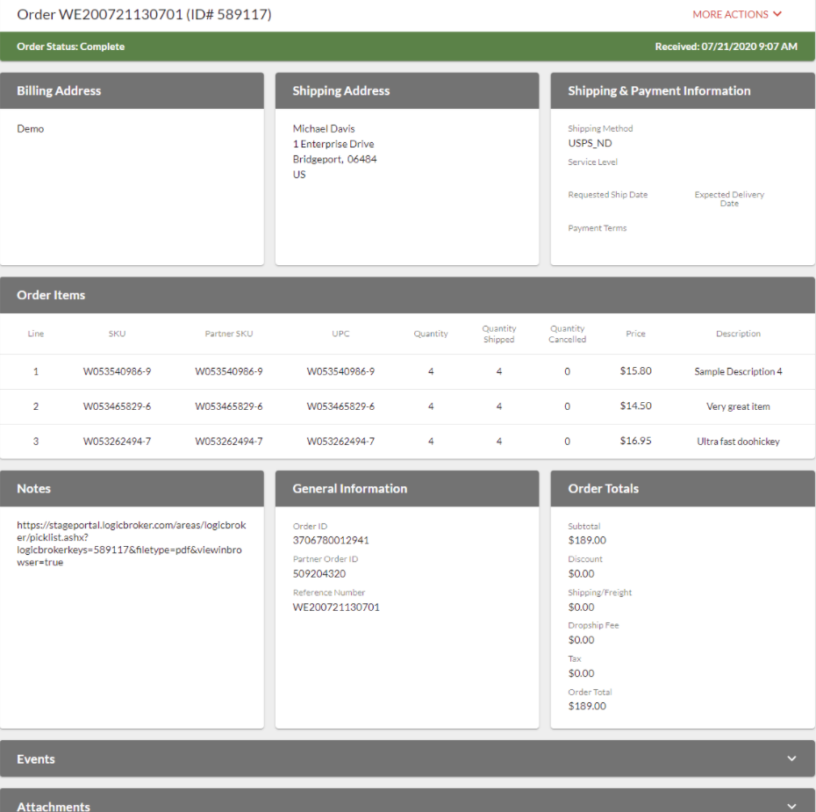Click the 'Ultra fast doohickey' description cell
The height and width of the screenshot is (812, 816).
click(x=738, y=442)
